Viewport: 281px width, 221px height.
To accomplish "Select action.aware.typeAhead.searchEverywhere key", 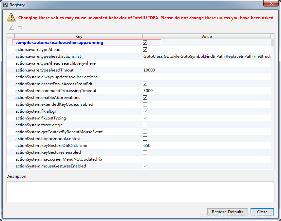I will (x=55, y=63).
